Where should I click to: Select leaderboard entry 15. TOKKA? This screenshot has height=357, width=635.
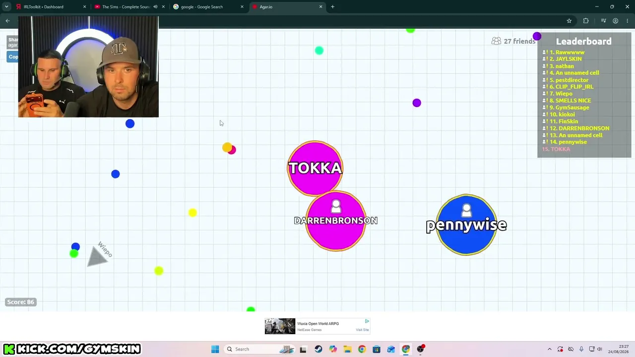tap(556, 149)
